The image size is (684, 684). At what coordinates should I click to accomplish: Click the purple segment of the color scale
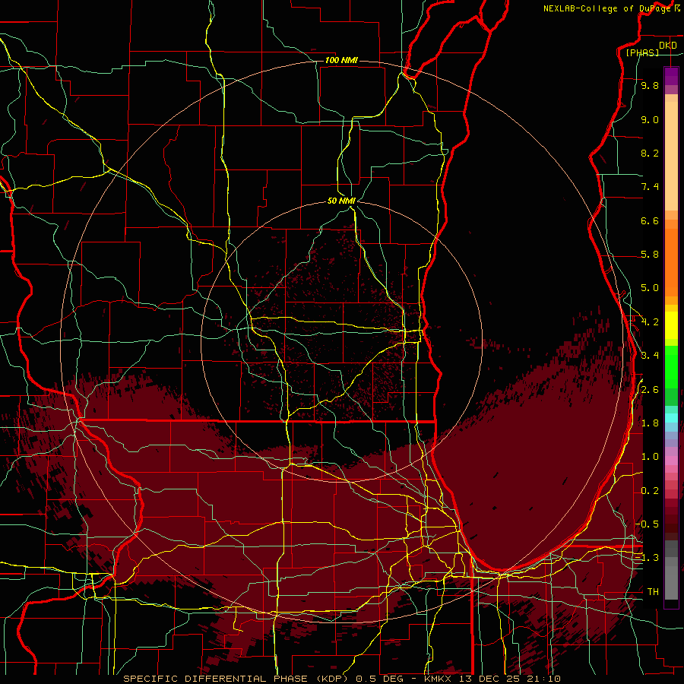(671, 76)
